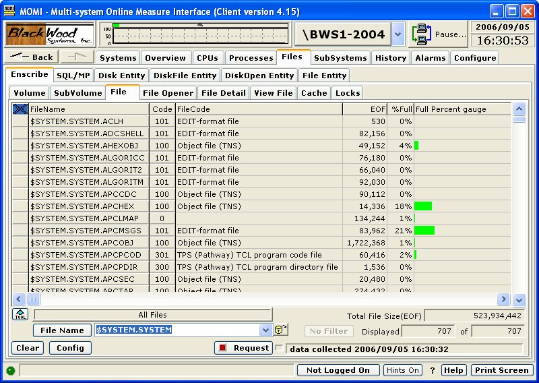Viewport: 539px width, 383px height.
Task: Click the cube icon beside file name field
Action: [280, 330]
